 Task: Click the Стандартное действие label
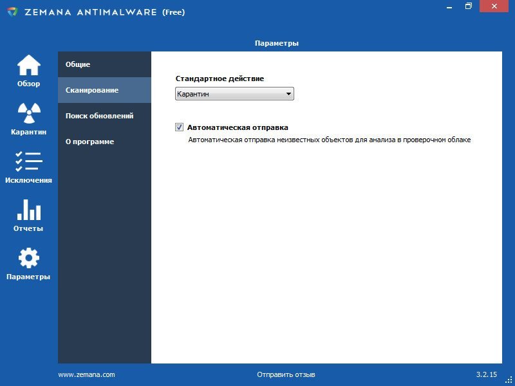(220, 78)
